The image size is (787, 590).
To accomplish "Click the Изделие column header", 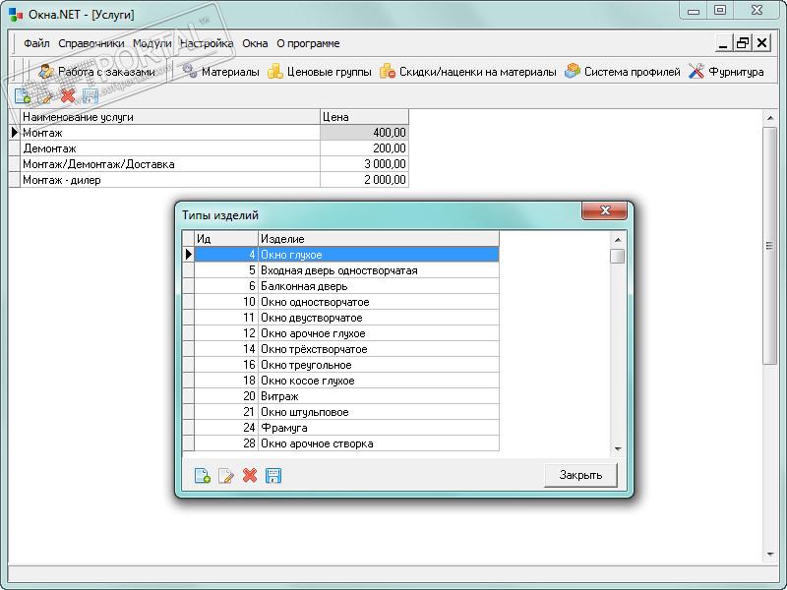I will [x=379, y=239].
